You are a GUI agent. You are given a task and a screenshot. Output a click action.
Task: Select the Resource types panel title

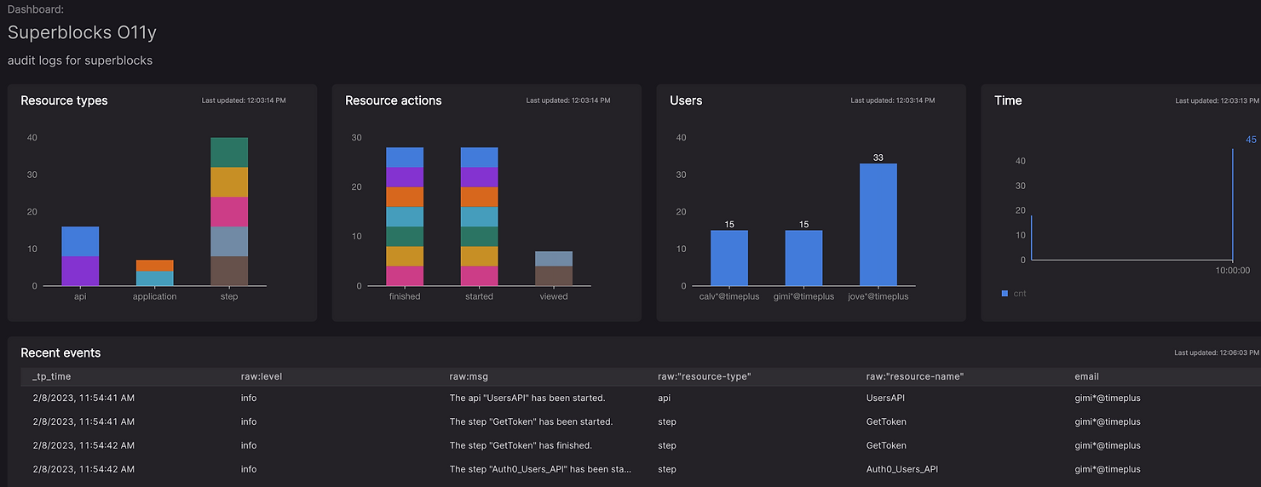pos(64,100)
